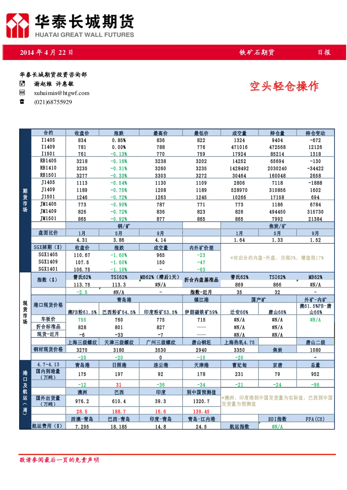The height and width of the screenshot is (490, 347).
Task: Click the red headline 空头轻仓操作
Action: (284, 86)
